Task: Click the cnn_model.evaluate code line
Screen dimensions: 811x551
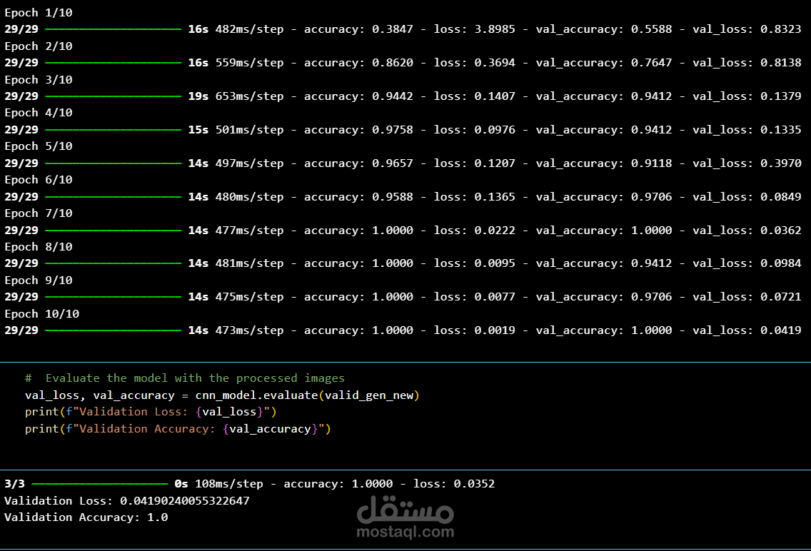Action: tap(223, 395)
